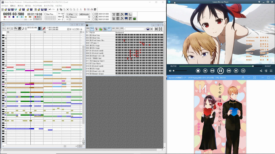
Task: Toggle the NAME button in mixer
Action: coord(88,29)
